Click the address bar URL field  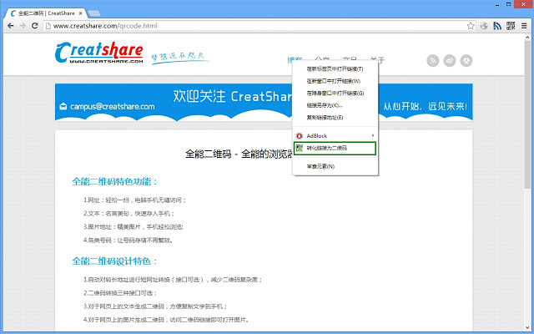pos(259,26)
